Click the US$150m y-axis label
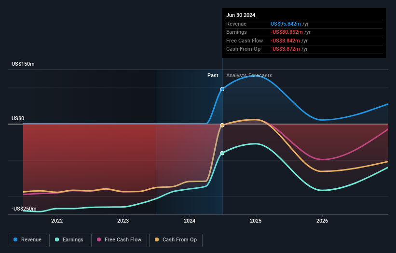Screen dimensions: 396x253 pos(23,64)
